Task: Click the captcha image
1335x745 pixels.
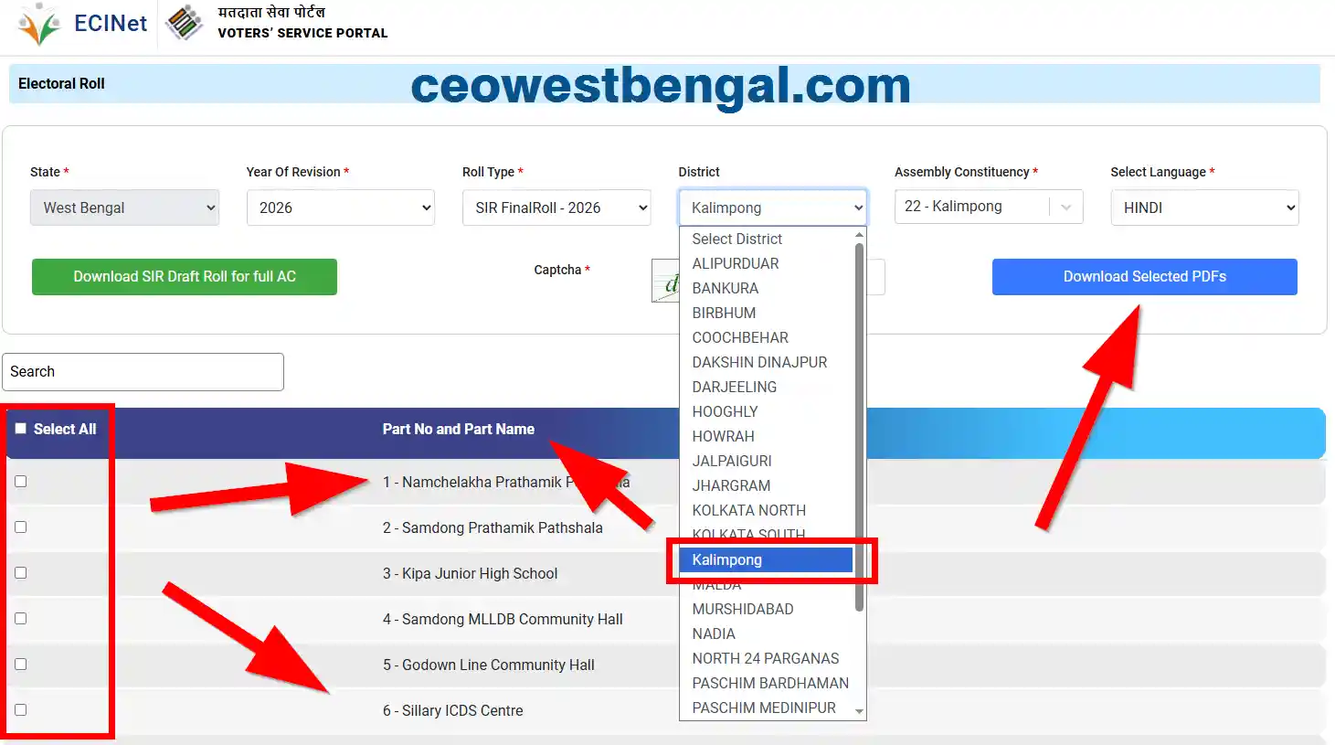Action: [665, 282]
